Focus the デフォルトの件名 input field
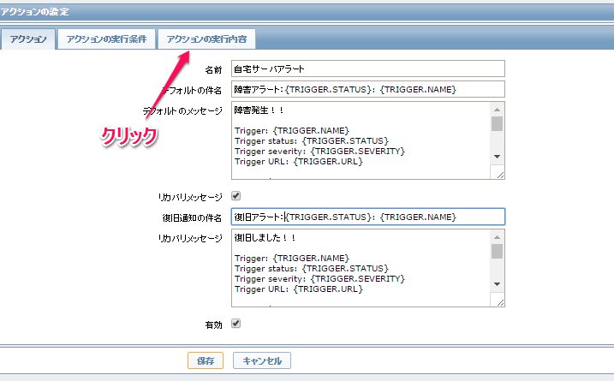This screenshot has width=614, height=381. (x=368, y=90)
